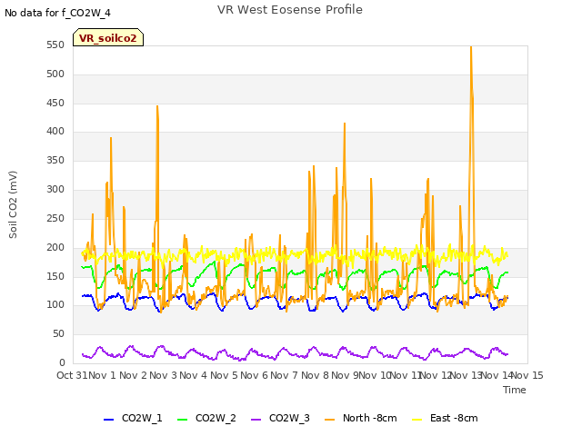Click the Nov 3 tick label
This screenshot has height=436, width=582.
pyautogui.click(x=164, y=375)
